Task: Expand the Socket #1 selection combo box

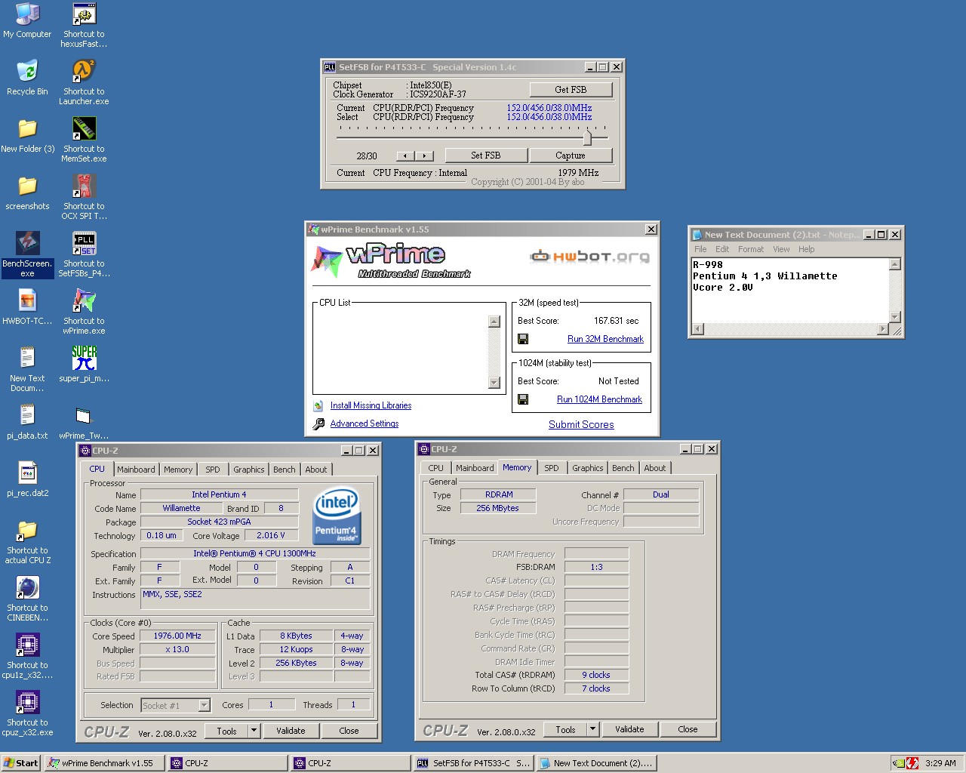Action: pyautogui.click(x=204, y=705)
